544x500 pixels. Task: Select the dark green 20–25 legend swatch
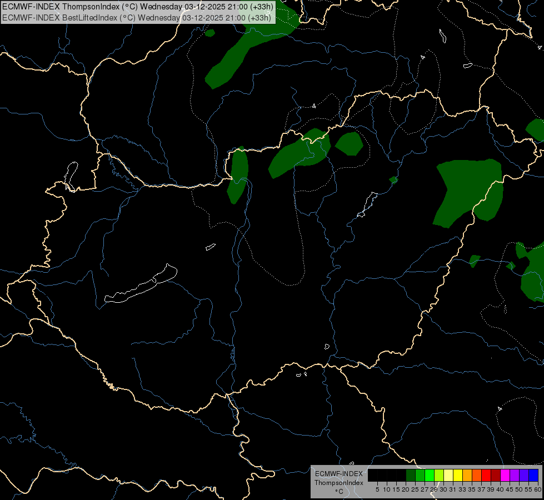(x=411, y=475)
